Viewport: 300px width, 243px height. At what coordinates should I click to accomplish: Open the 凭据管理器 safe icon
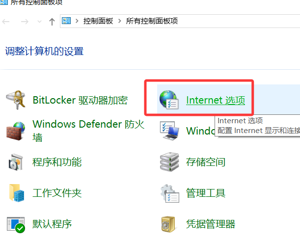tap(168, 224)
